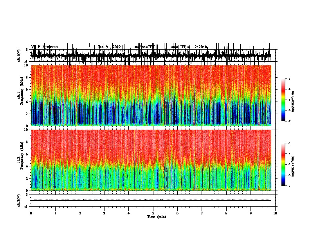Click the date text showing 2019
This screenshot has width=310, height=239.
point(109,47)
